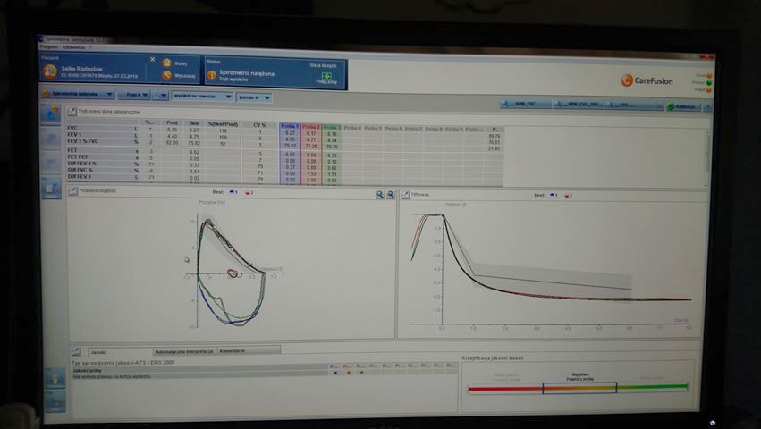The height and width of the screenshot is (429, 761).
Task: Click the tabular data mode icon
Action: [72, 112]
